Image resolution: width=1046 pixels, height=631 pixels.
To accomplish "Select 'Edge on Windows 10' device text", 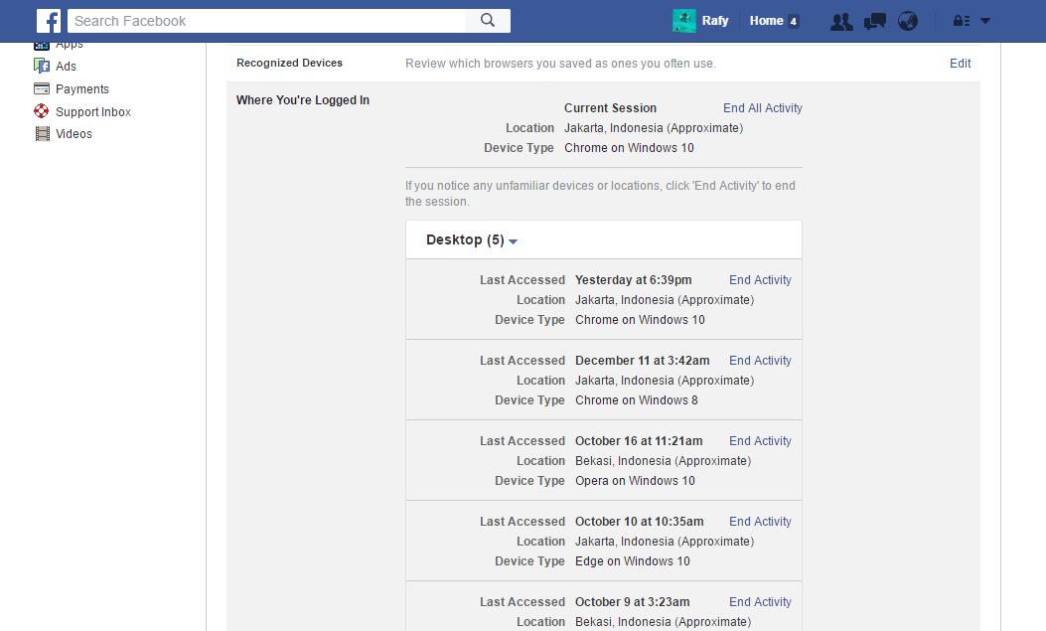I will [x=633, y=561].
